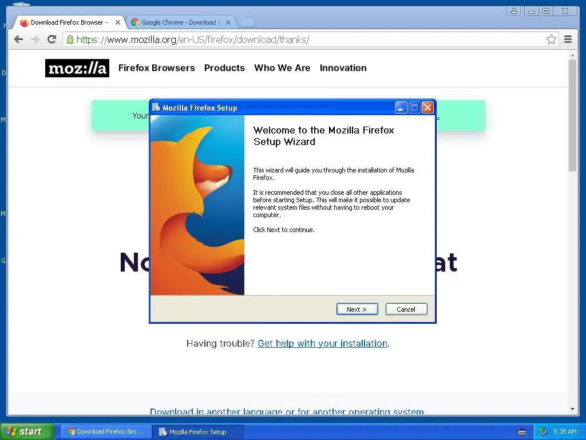The image size is (586, 440).
Task: Click the 'Having trouble?' text
Action: pyautogui.click(x=220, y=344)
